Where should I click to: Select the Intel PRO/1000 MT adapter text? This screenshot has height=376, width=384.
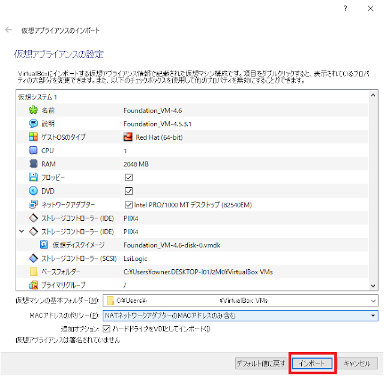click(x=193, y=204)
